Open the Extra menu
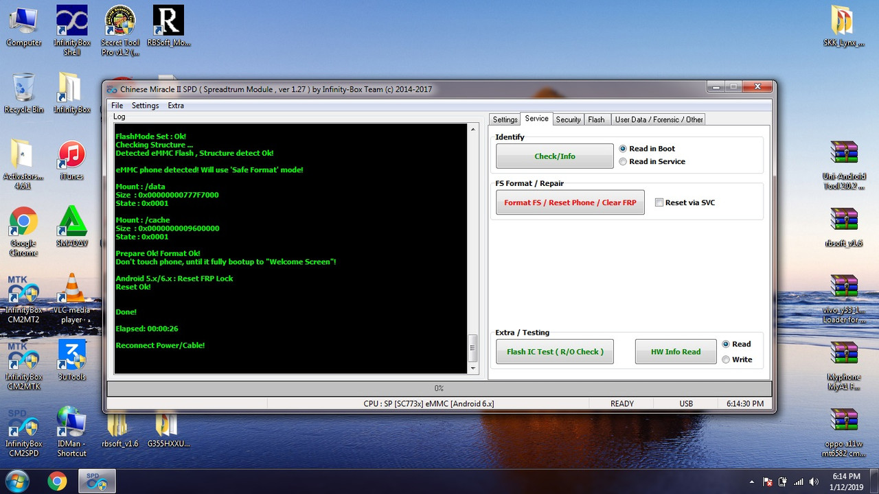Screen dimensions: 879x494 176,106
